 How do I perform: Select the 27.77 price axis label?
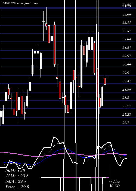click(127, 106)
